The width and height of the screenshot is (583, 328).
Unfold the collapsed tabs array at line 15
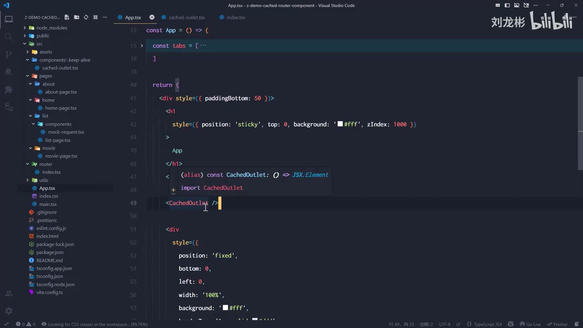pyautogui.click(x=142, y=46)
